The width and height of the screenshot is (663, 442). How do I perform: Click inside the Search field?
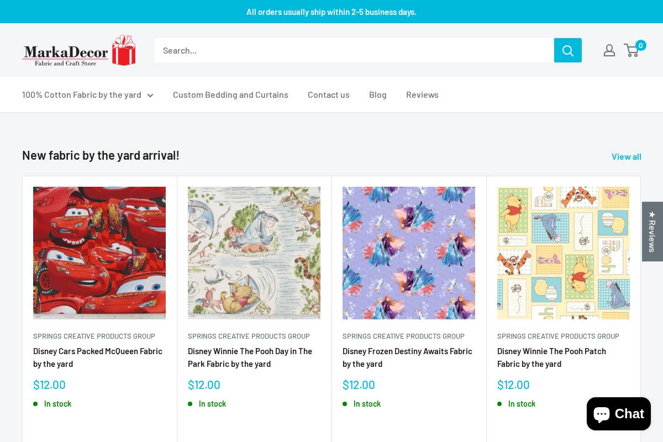pyautogui.click(x=354, y=50)
